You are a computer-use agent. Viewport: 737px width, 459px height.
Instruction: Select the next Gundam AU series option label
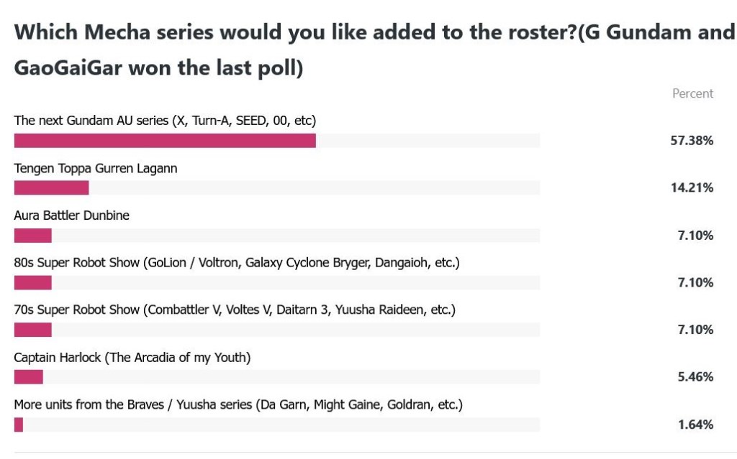[166, 121]
